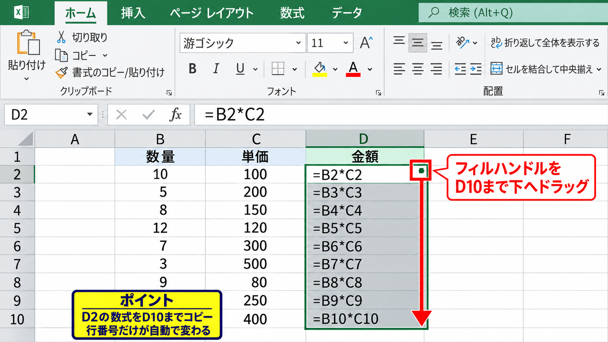Select column D header

click(365, 139)
